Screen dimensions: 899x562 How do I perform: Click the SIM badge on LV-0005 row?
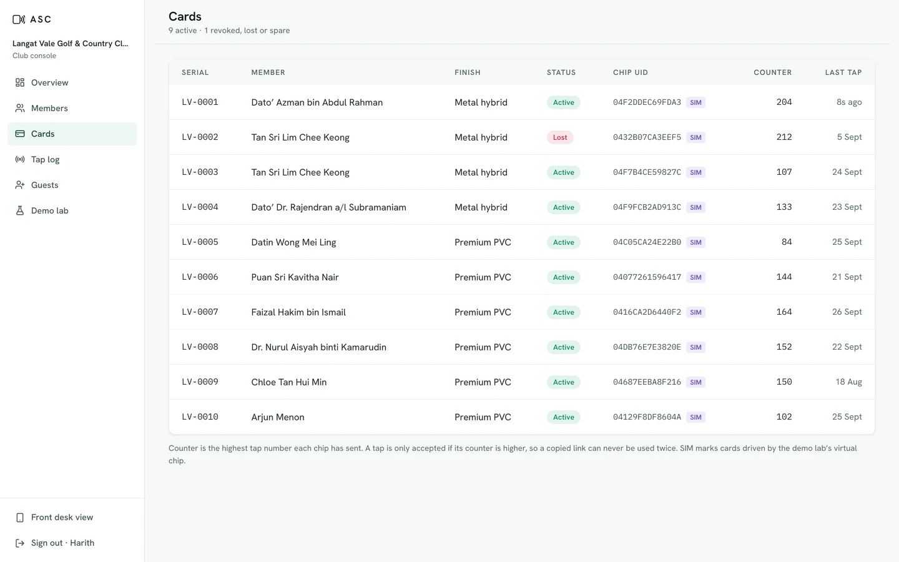click(x=695, y=242)
